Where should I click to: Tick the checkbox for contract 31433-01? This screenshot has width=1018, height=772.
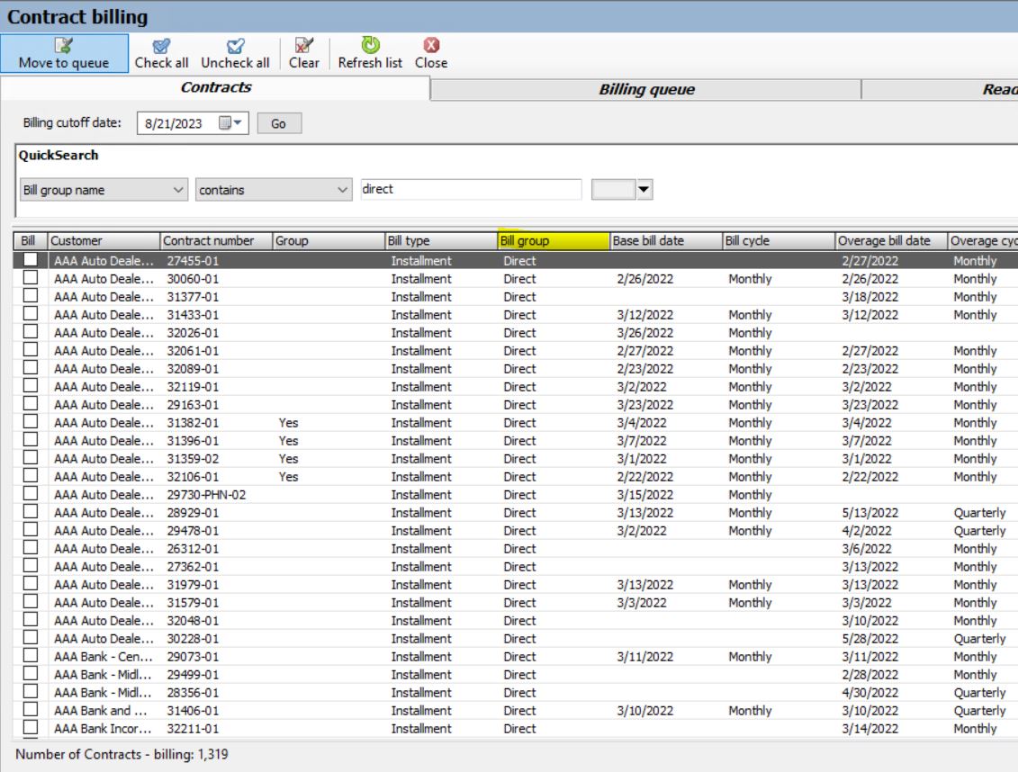tap(30, 314)
